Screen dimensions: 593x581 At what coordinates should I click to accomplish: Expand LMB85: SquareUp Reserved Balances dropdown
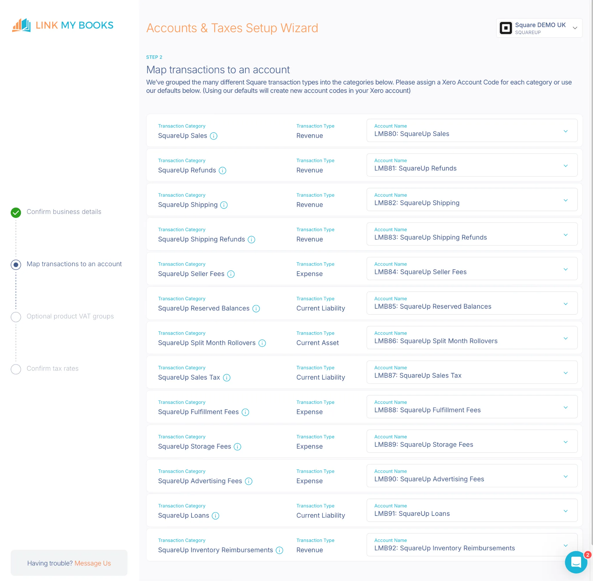472,303
